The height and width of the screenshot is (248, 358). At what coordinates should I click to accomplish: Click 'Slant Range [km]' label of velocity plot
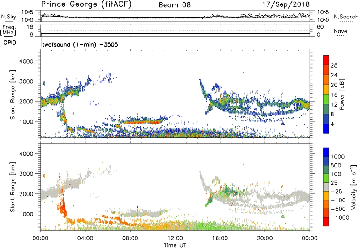(13, 187)
